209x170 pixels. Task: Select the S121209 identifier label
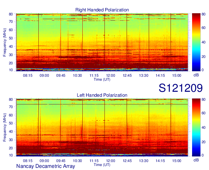point(181,88)
